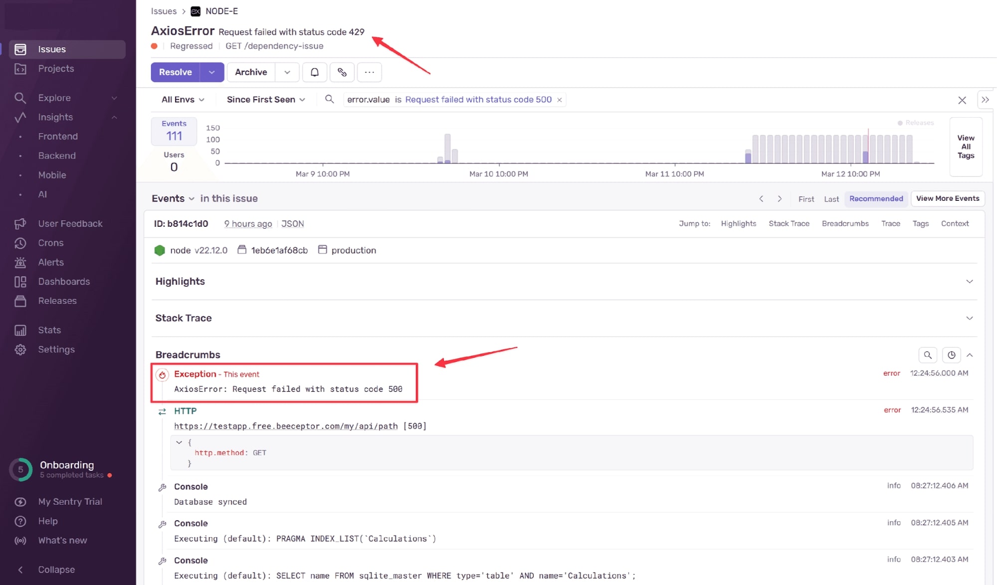The height and width of the screenshot is (585, 997).
Task: Click the Resolve button
Action: (175, 72)
